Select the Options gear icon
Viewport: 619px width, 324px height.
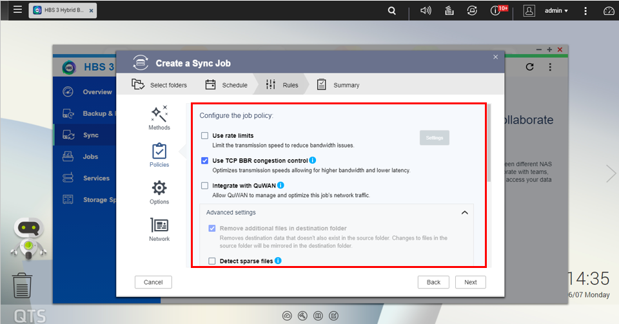click(x=159, y=188)
